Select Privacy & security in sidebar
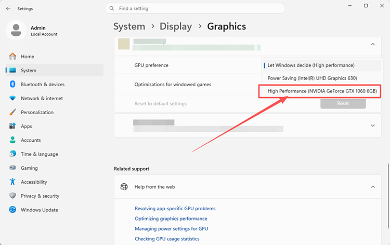The height and width of the screenshot is (245, 390). (x=55, y=196)
